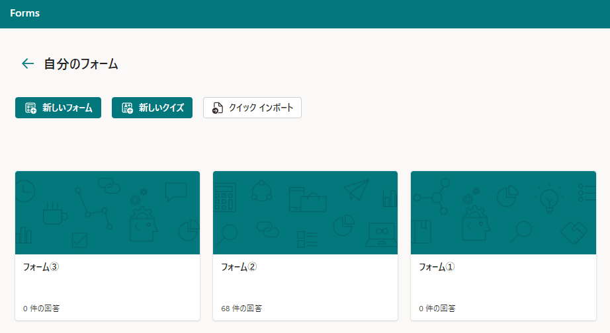Click the Forms title in header
This screenshot has width=610, height=333.
pos(25,13)
